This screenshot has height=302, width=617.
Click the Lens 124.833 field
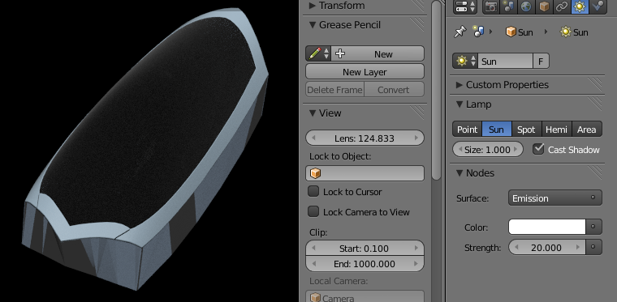365,138
